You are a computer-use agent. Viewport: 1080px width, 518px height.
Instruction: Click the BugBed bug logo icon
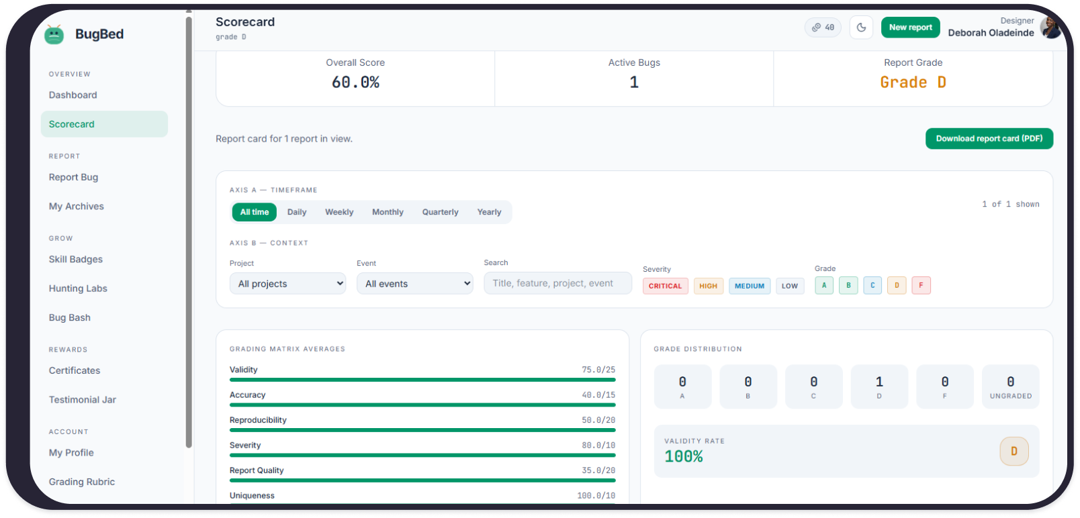click(54, 34)
